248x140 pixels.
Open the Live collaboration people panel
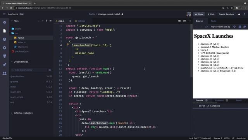click(x=4, y=73)
